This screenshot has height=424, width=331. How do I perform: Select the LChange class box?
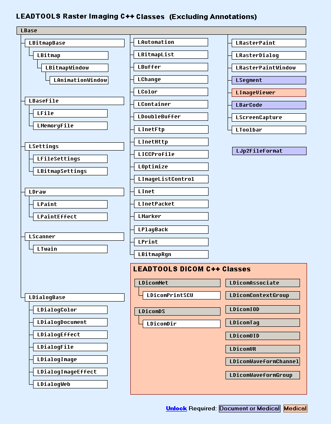tap(171, 79)
